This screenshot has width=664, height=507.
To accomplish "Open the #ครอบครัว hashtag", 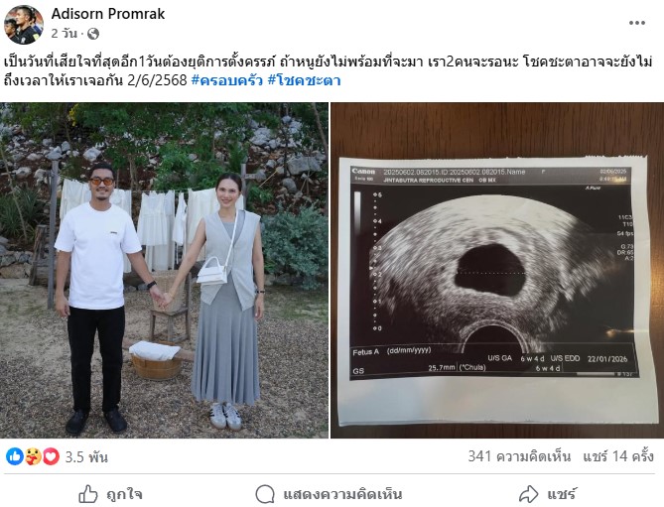I will point(227,80).
